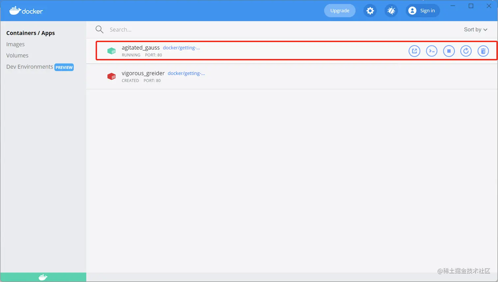Open the Sort by dropdown
Screen dimensions: 498x282
tap(475, 30)
